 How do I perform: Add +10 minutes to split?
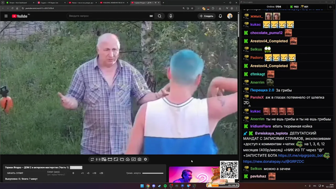coord(94,173)
